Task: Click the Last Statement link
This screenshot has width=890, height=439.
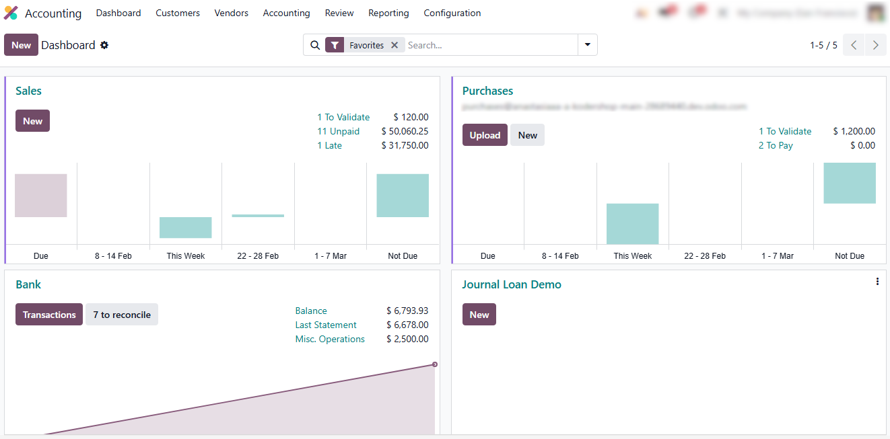Action: [326, 325]
